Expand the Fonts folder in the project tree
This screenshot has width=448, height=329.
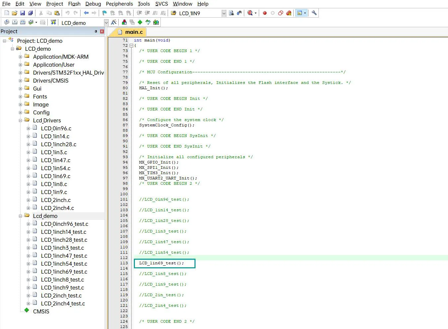(20, 97)
